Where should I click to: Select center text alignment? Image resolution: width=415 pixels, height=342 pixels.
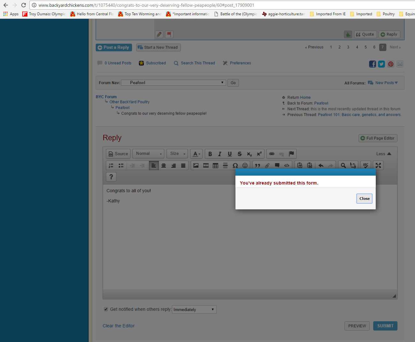(164, 165)
